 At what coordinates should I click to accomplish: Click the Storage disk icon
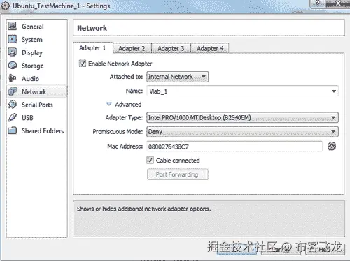[13, 66]
